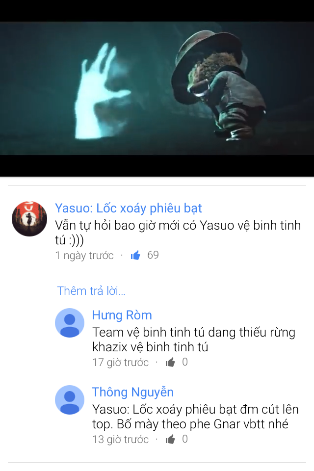Open Thông Nguyễn's default avatar icon
Image resolution: width=314 pixels, height=471 pixels.
[x=70, y=400]
